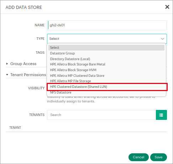173x164 pixels.
Task: Focus the Tenants search field
Action: [x=101, y=115]
